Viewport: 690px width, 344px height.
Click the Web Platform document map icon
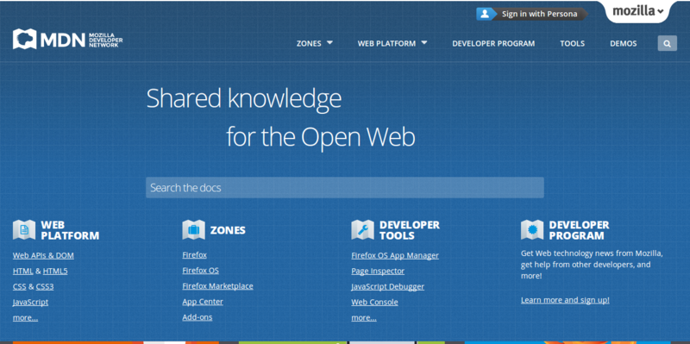click(x=24, y=229)
